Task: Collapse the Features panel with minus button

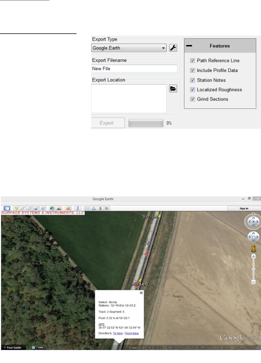Action: point(189,46)
